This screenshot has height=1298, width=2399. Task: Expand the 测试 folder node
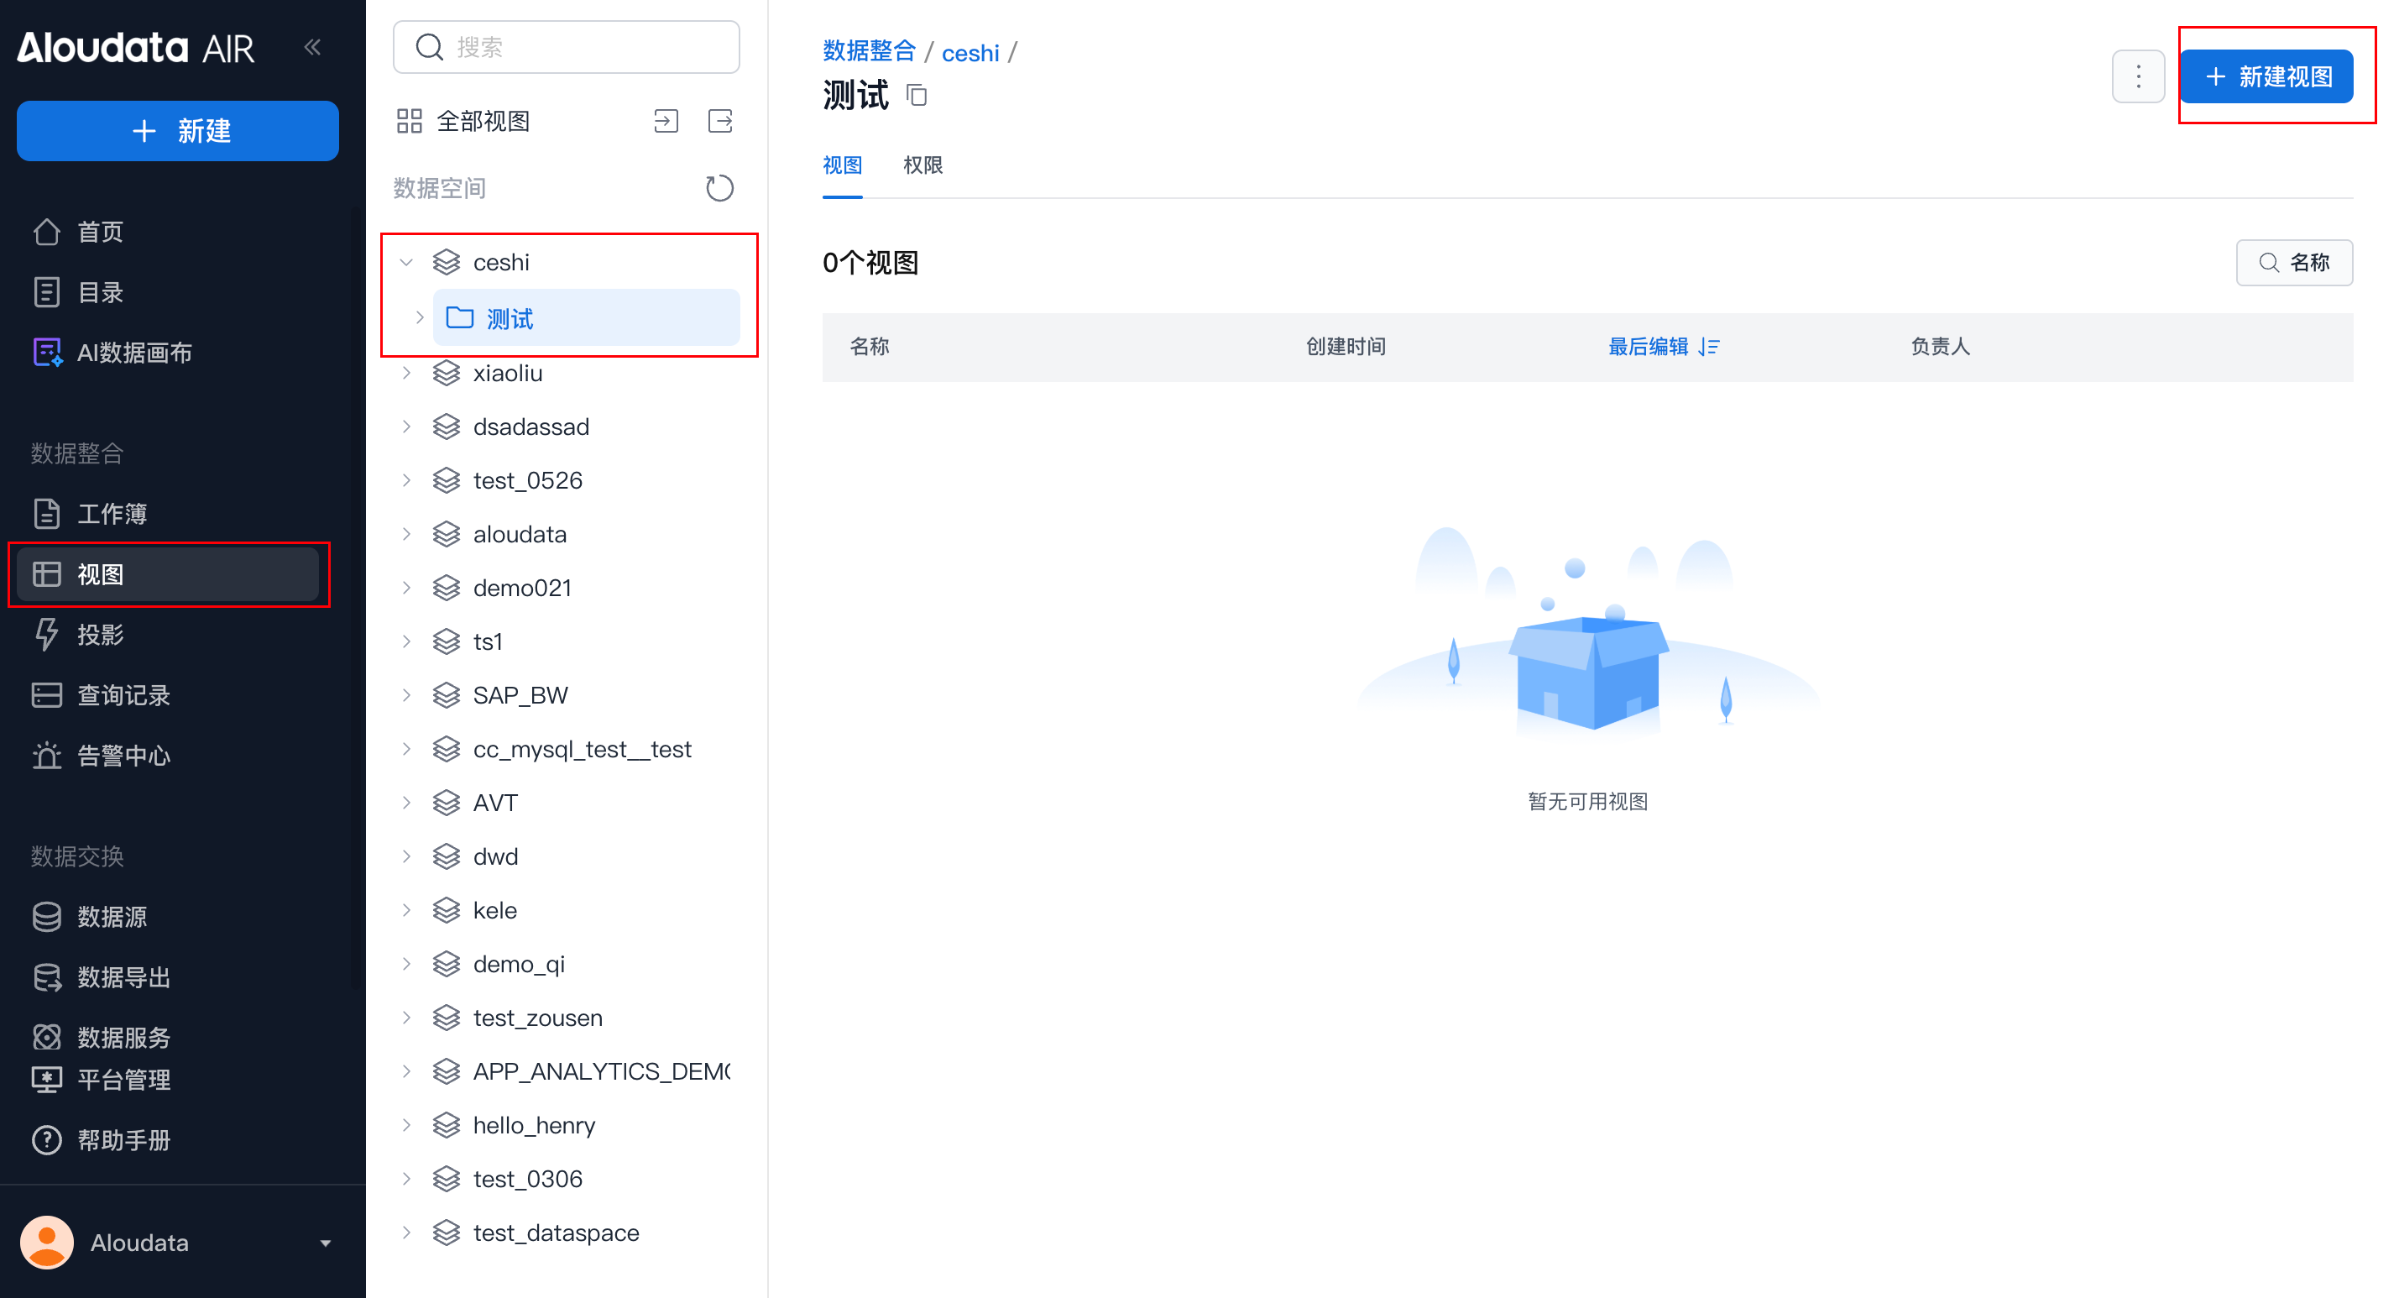click(x=419, y=319)
